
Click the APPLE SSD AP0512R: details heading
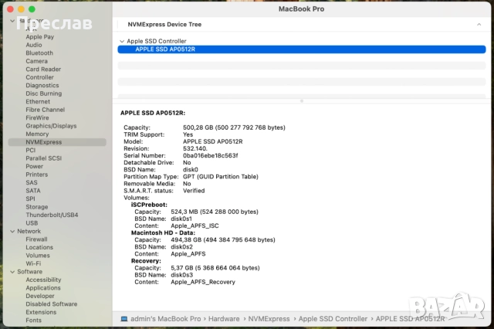(x=153, y=113)
